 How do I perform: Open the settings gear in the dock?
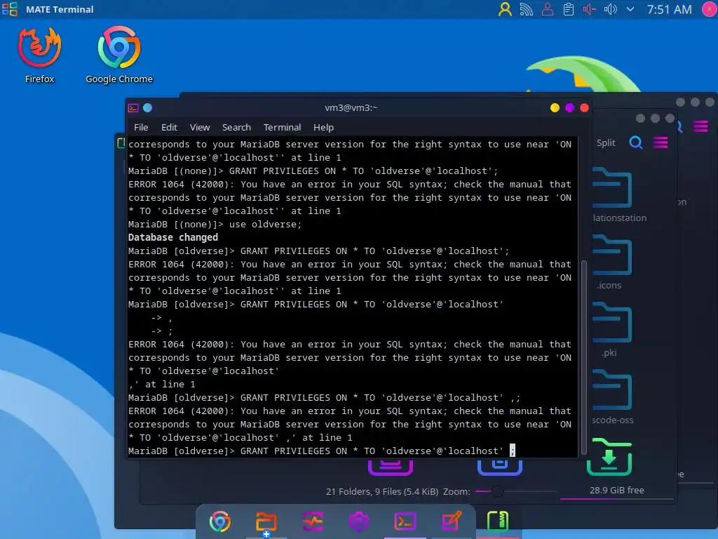(359, 521)
